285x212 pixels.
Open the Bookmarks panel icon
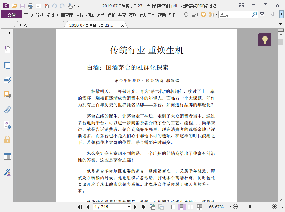[x=7, y=50]
